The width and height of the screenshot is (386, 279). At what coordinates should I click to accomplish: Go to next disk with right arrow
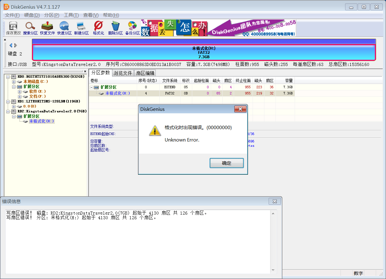[x=16, y=46]
